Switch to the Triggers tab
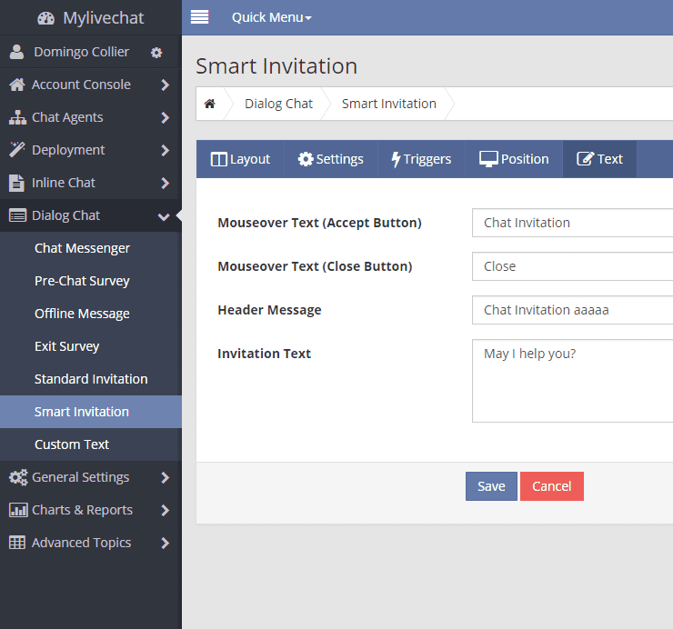673x629 pixels. 421,159
